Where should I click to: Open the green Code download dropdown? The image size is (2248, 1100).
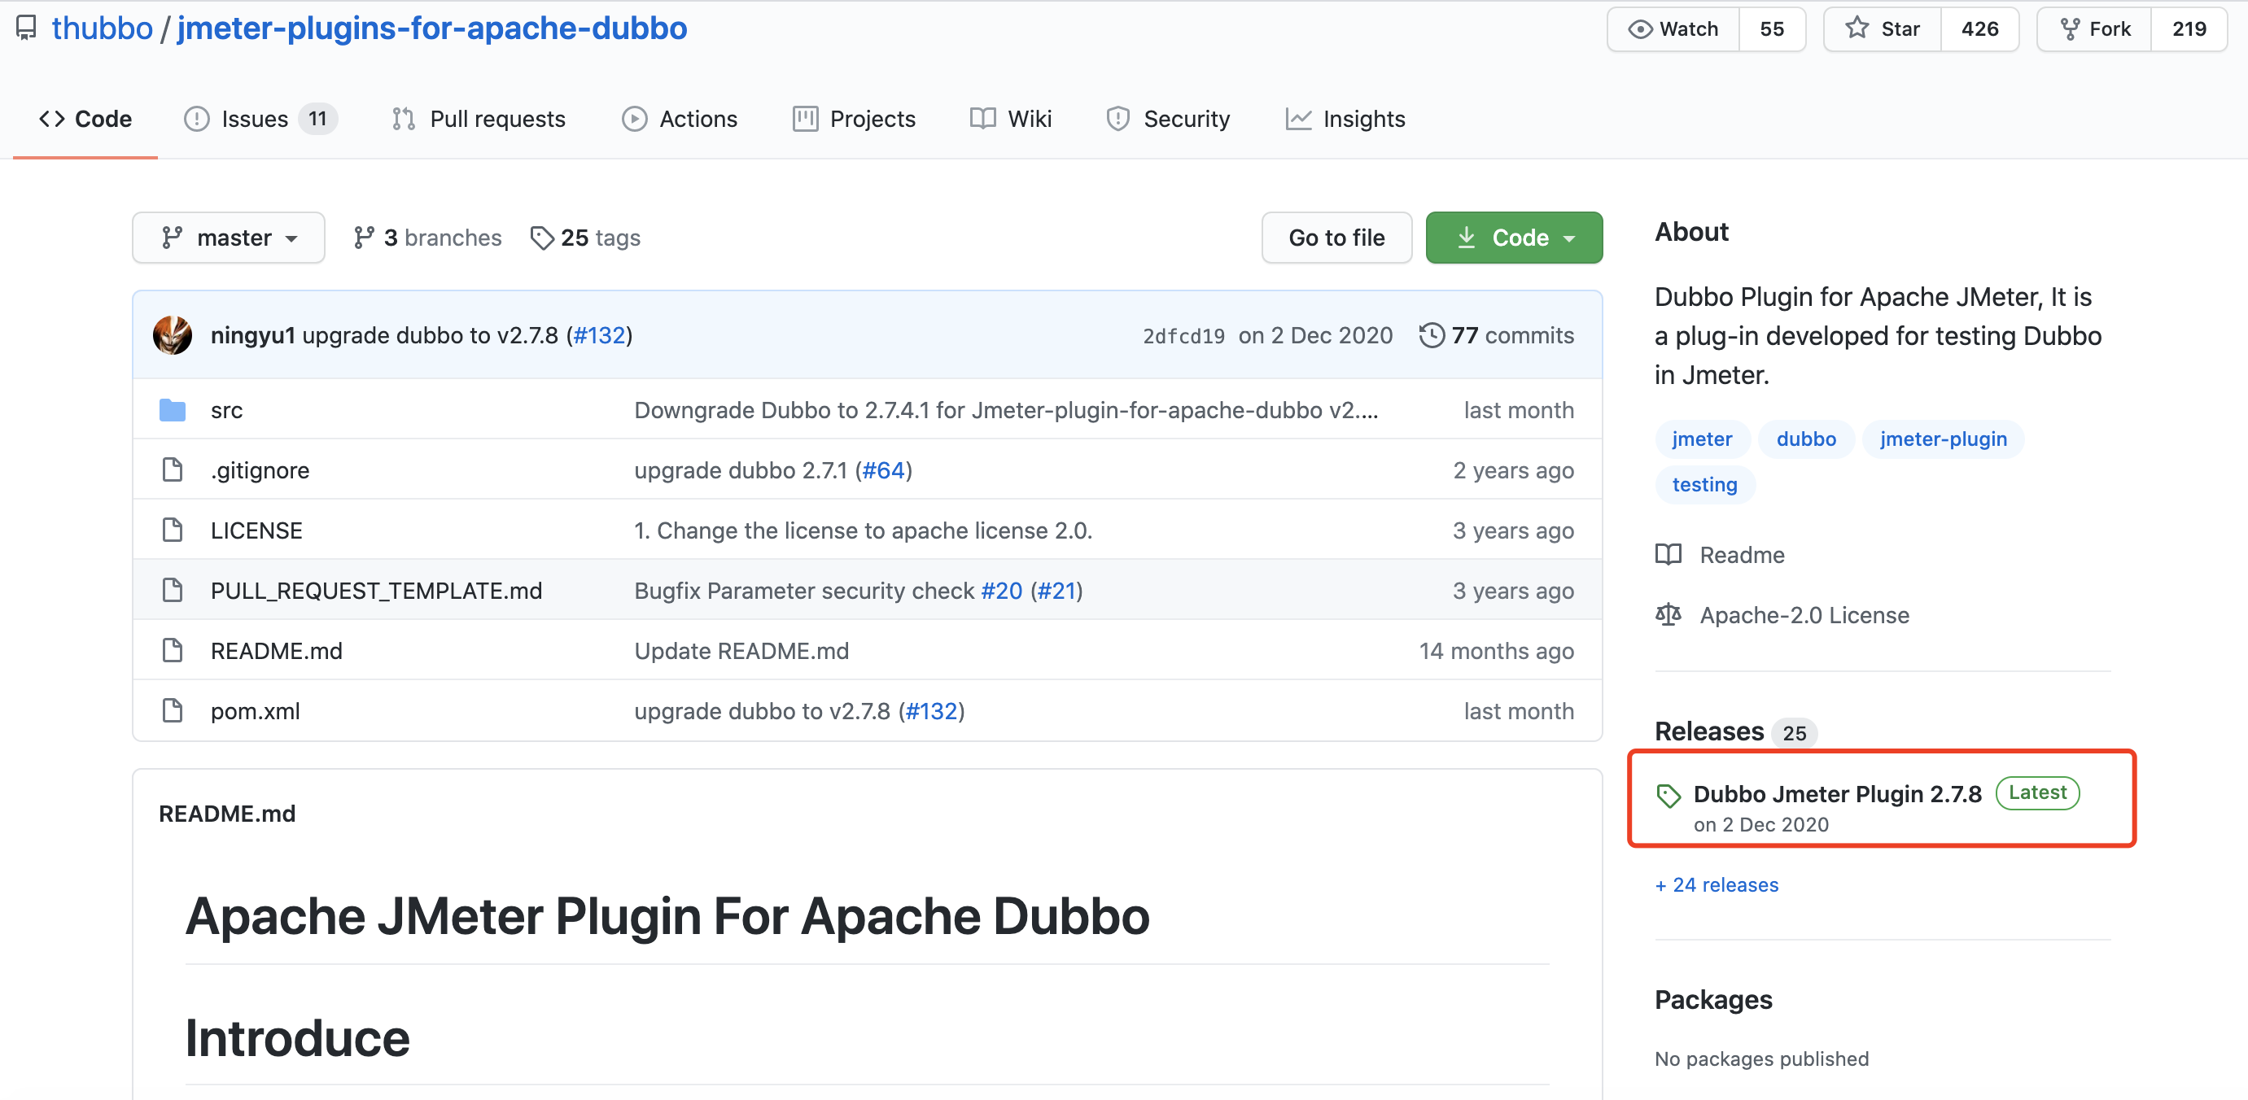click(1514, 238)
